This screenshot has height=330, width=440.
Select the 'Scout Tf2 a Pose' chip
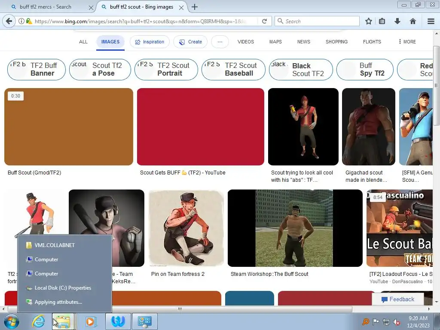(100, 69)
